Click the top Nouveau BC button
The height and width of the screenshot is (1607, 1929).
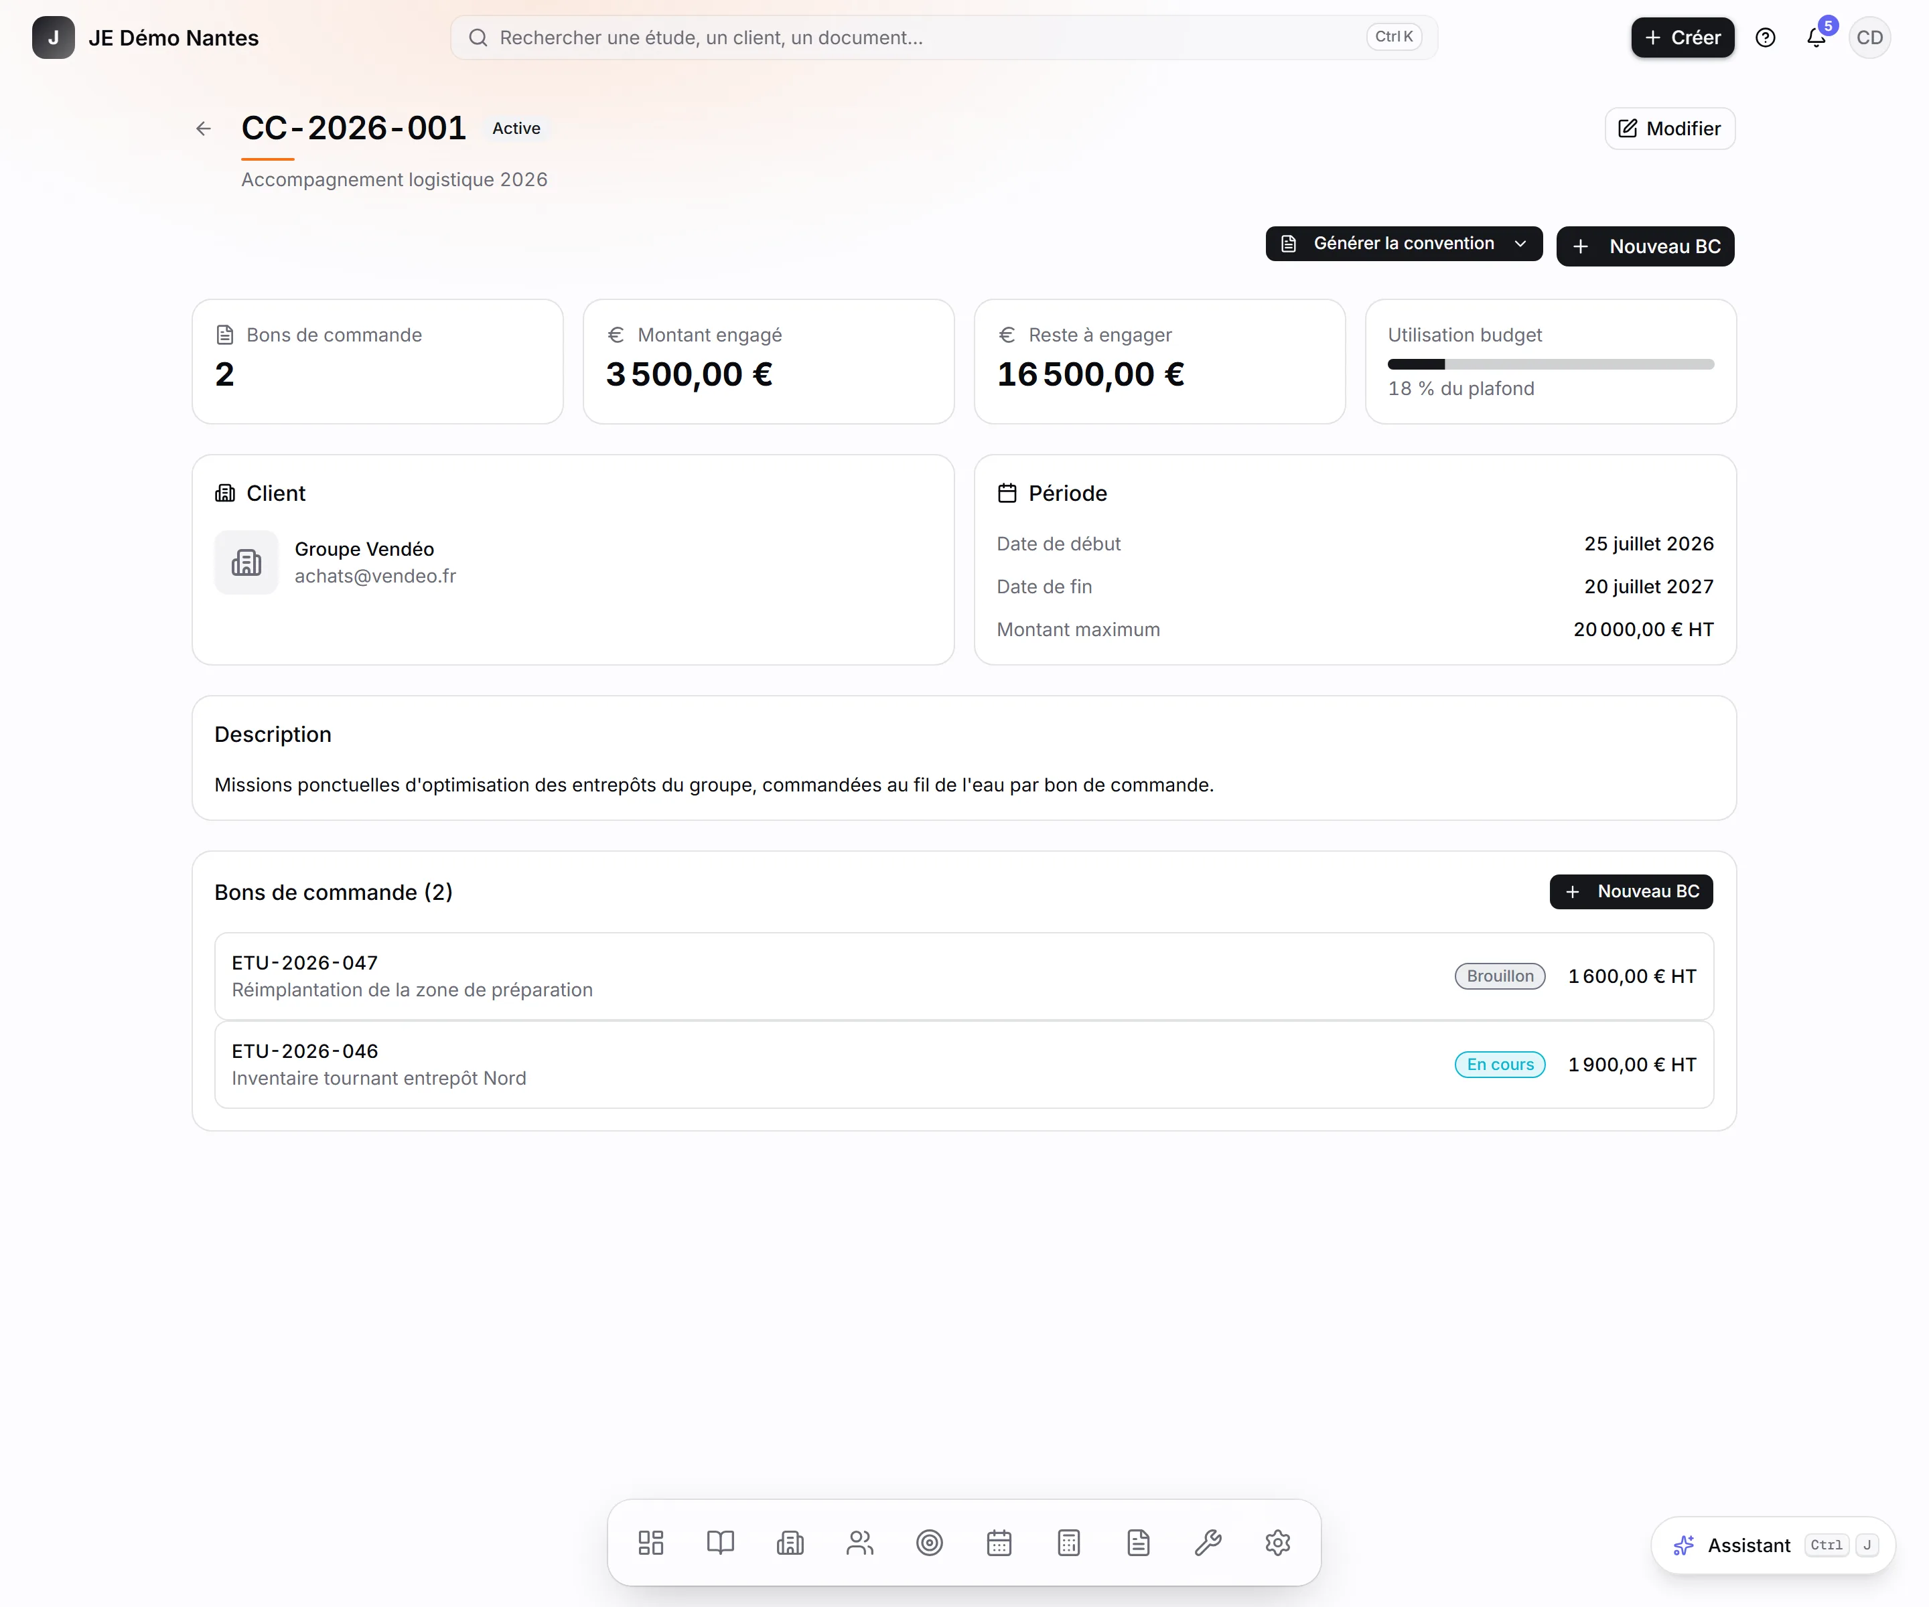click(x=1645, y=246)
